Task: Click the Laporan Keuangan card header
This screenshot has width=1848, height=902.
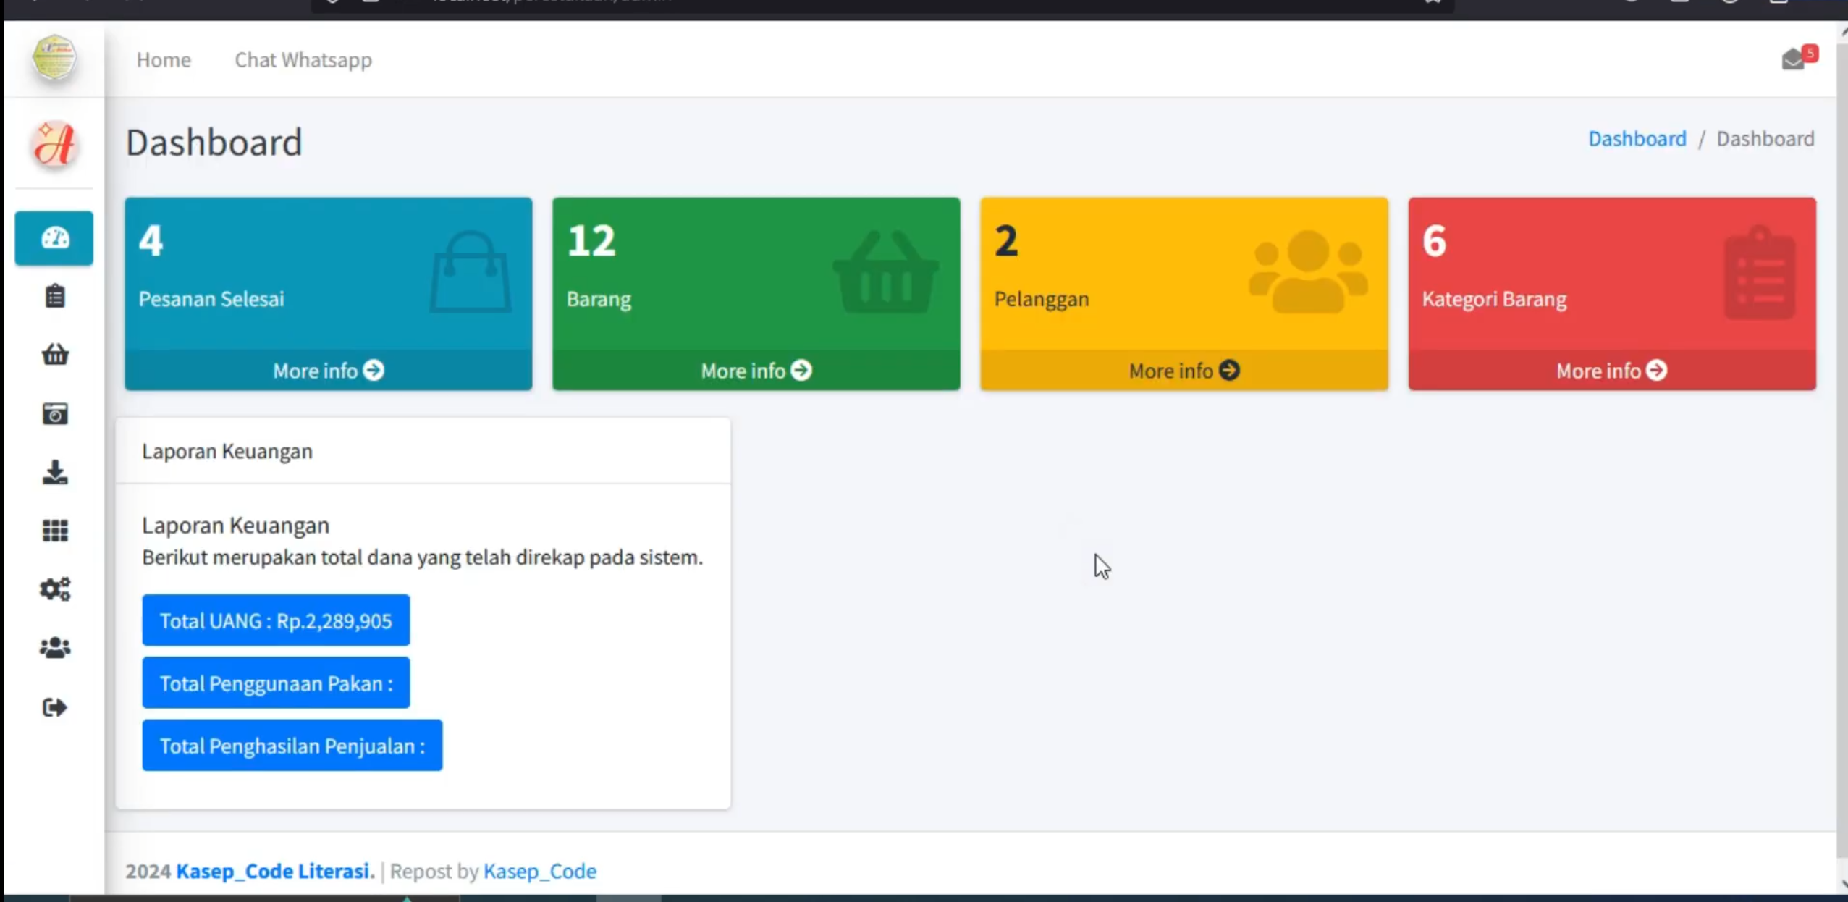Action: [x=423, y=451]
